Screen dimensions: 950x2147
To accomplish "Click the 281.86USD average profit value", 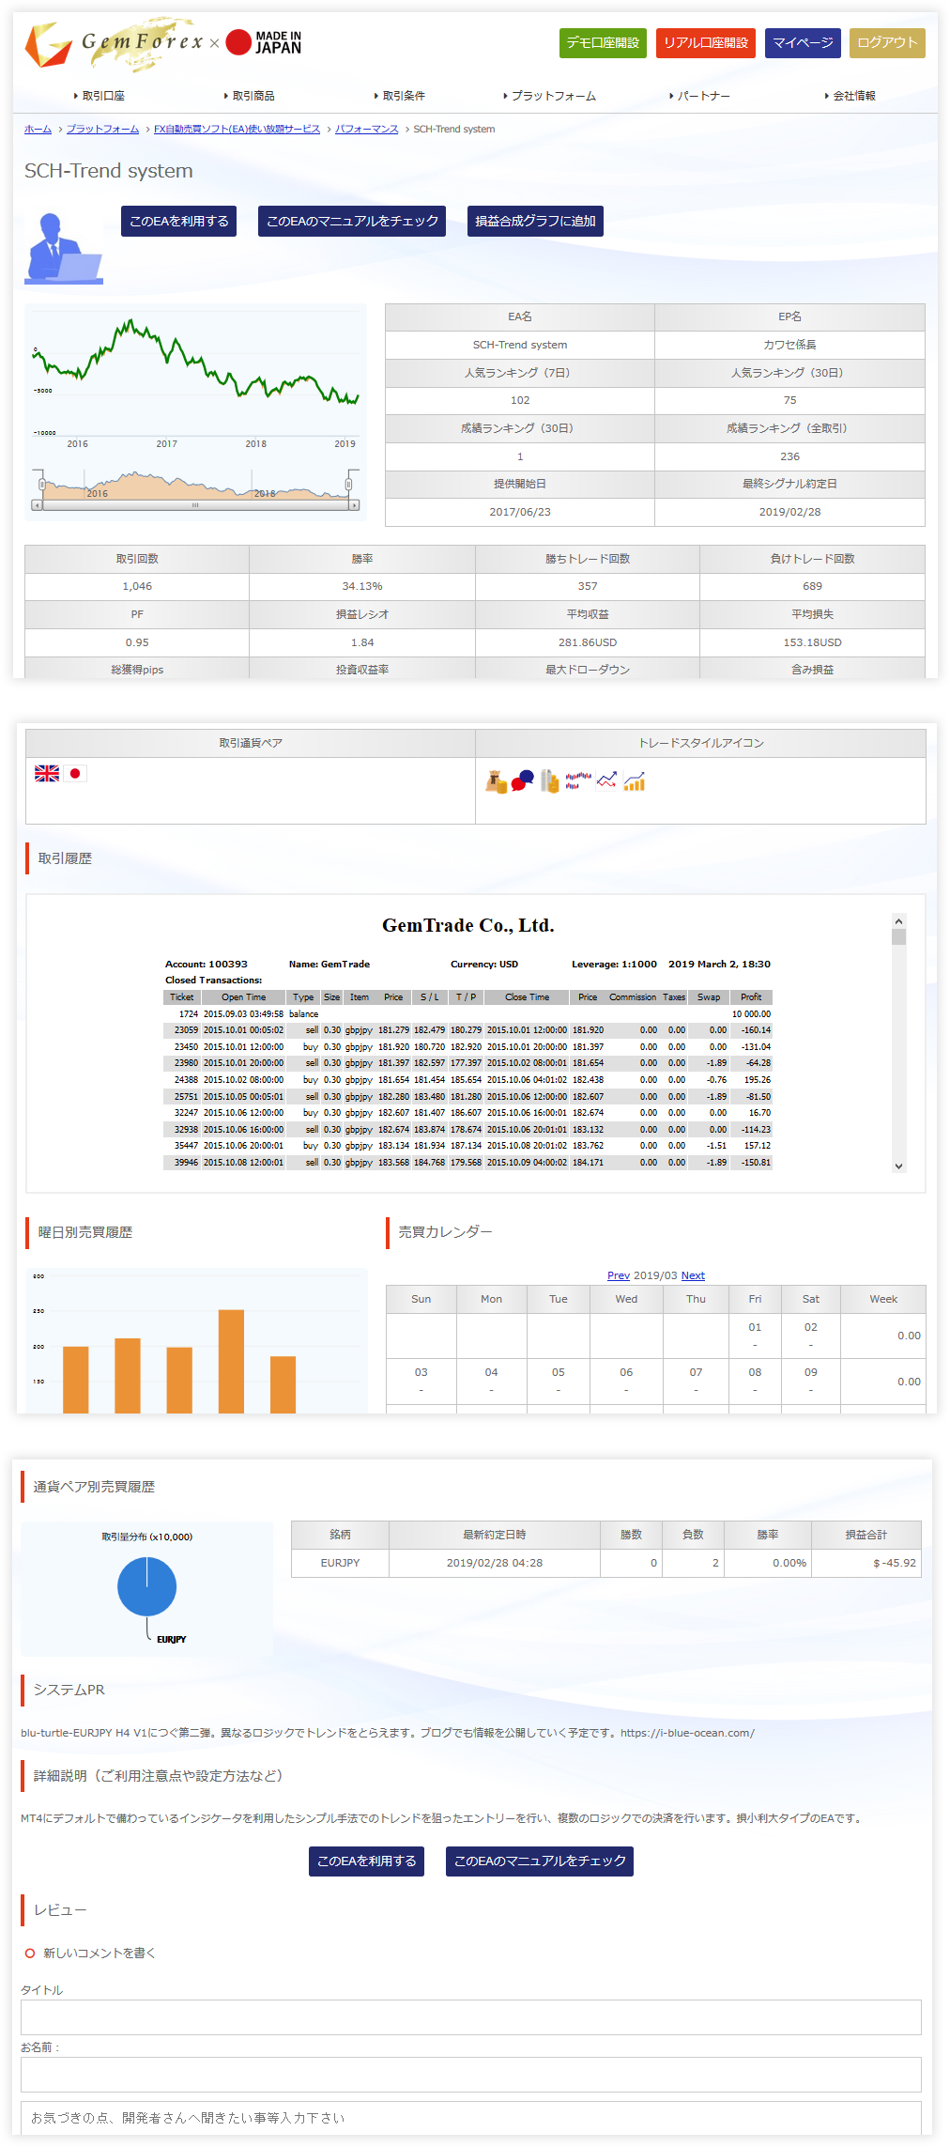I will pos(588,642).
